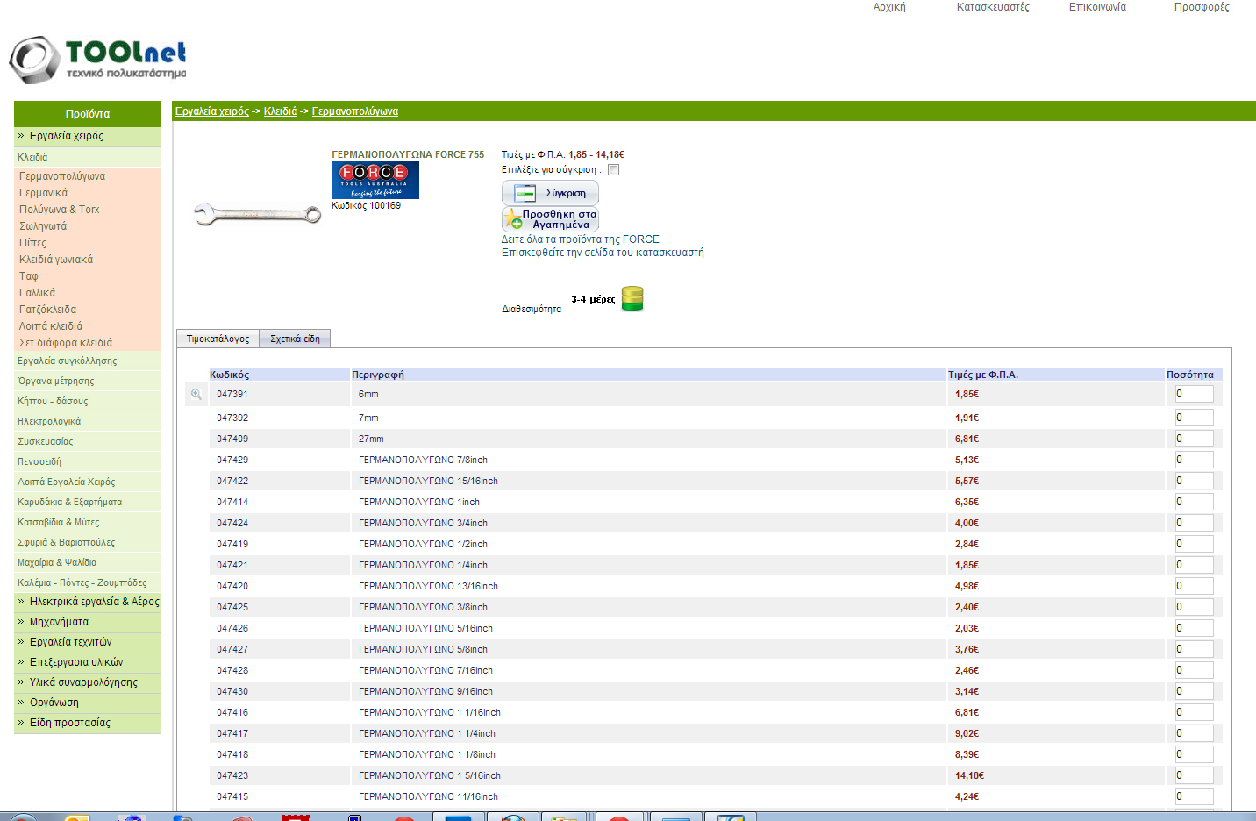Click the magnifier icon beside code 047391
This screenshot has width=1256, height=821.
pyautogui.click(x=196, y=395)
